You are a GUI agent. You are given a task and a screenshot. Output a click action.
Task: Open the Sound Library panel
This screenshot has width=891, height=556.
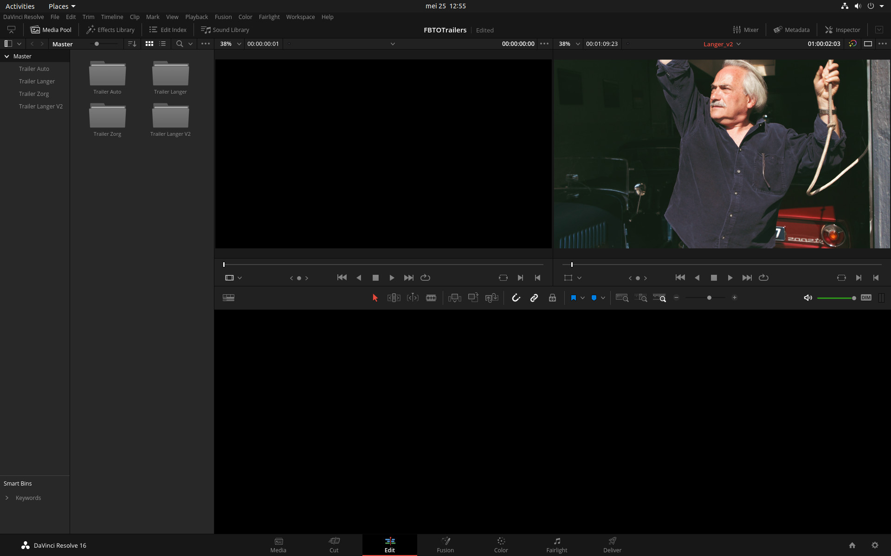point(225,30)
